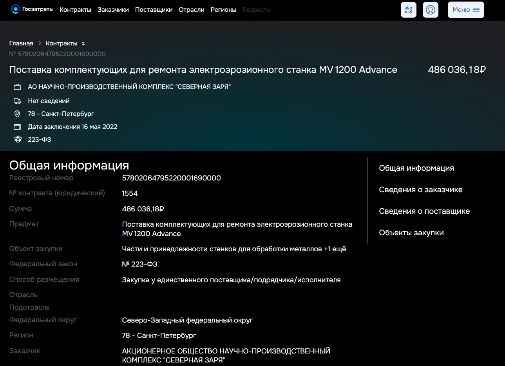Click the Сумма value 486 036,18₽

143,209
